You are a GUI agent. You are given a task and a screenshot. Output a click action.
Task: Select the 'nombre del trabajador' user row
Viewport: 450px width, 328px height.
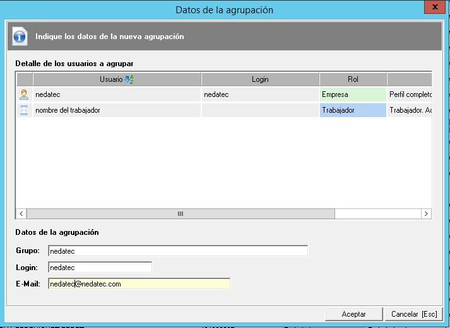coord(117,110)
